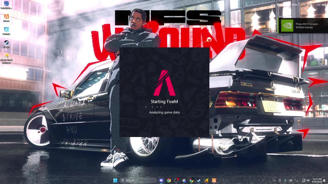Click the microphone icon in system tray

[285, 180]
